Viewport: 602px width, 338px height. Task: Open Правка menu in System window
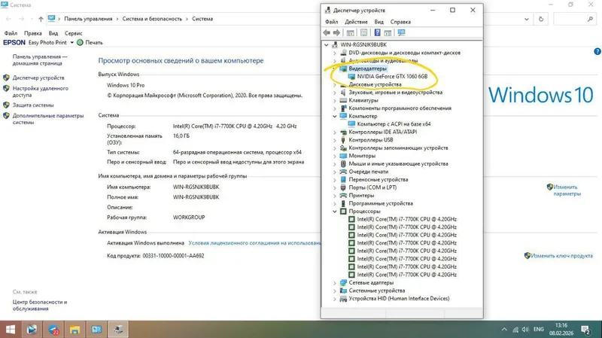click(33, 33)
